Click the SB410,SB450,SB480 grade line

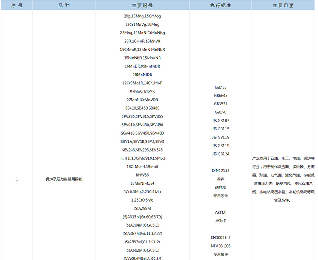[142, 108]
